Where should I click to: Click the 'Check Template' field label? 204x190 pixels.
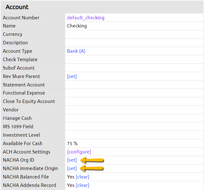(x=20, y=60)
